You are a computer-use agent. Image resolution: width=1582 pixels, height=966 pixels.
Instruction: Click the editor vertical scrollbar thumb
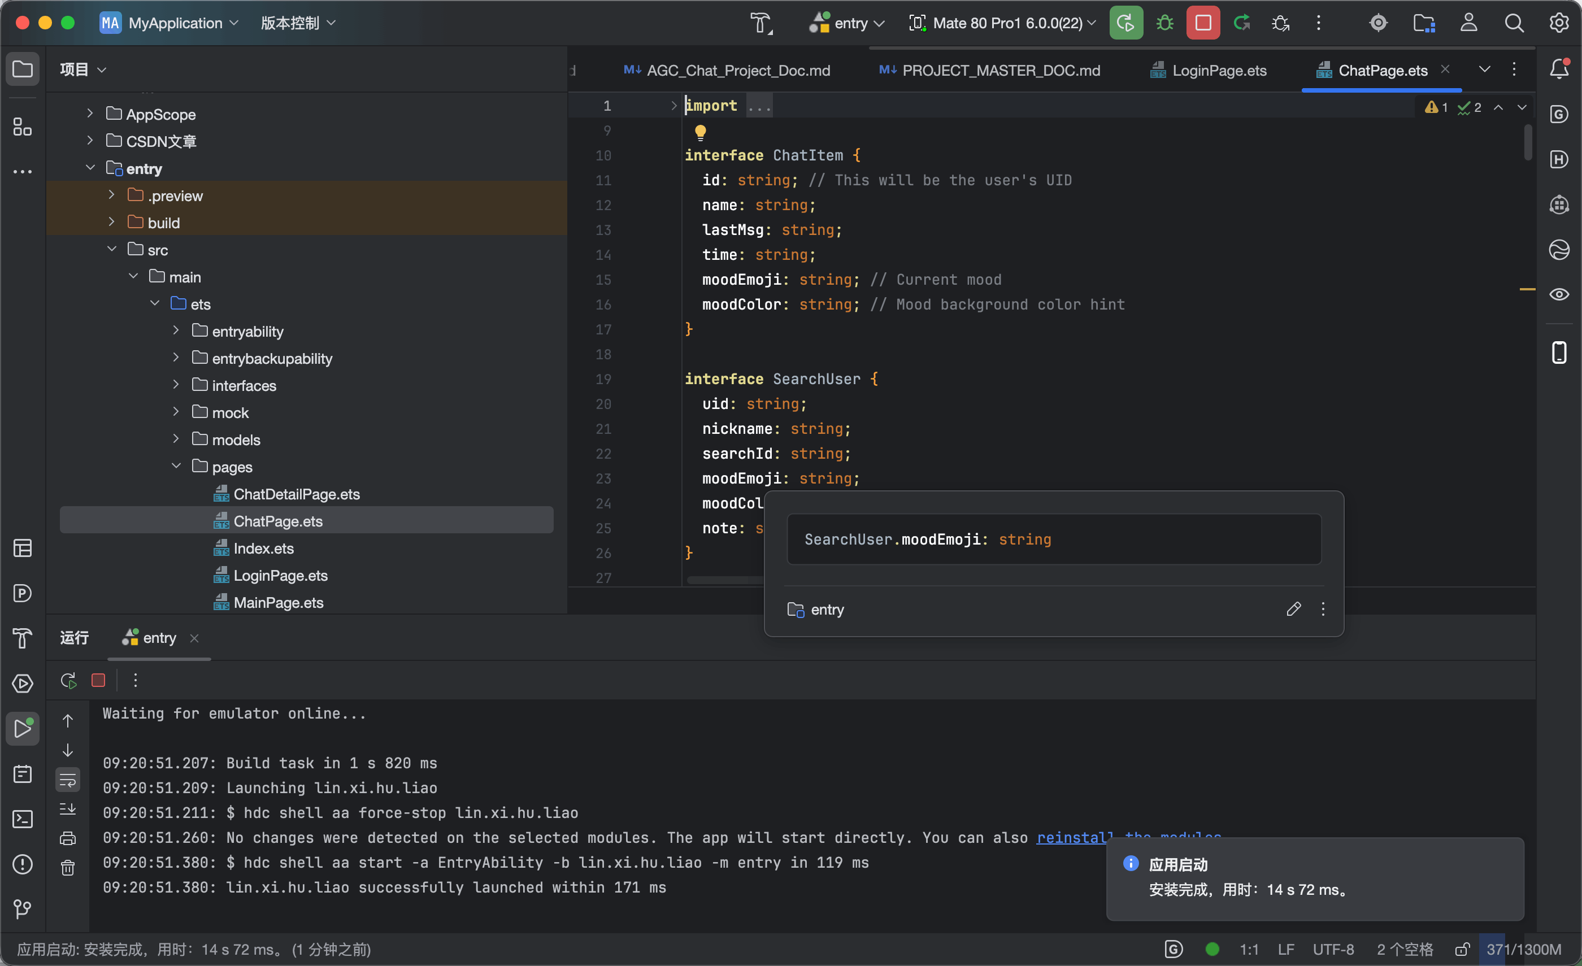pyautogui.click(x=1527, y=142)
